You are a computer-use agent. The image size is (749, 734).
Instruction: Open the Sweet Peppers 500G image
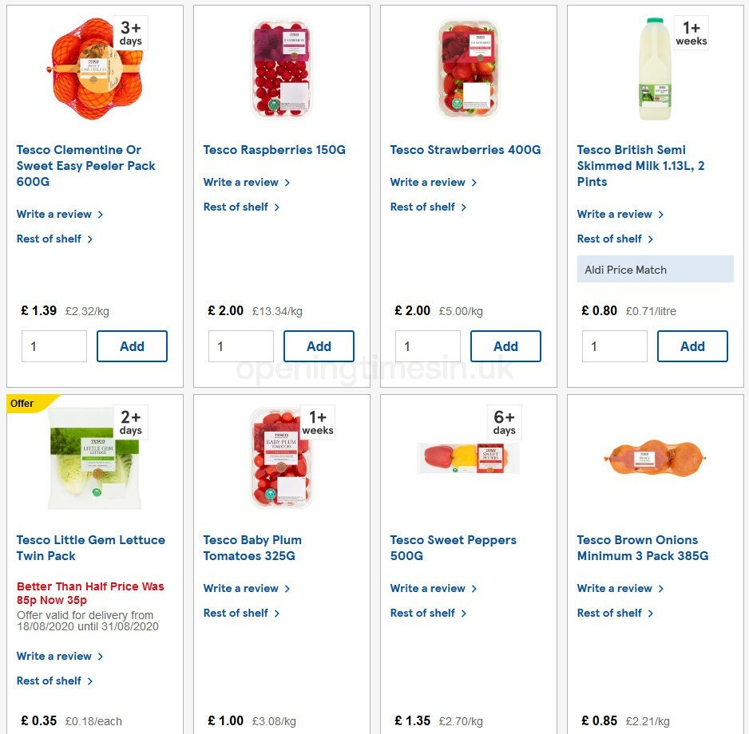tap(468, 457)
